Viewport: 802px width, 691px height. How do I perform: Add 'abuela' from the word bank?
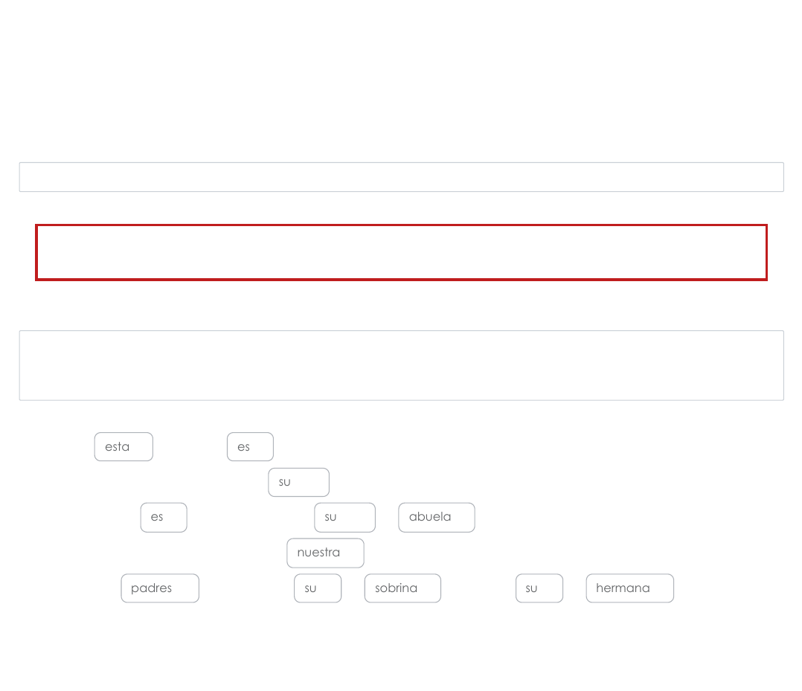tap(436, 518)
